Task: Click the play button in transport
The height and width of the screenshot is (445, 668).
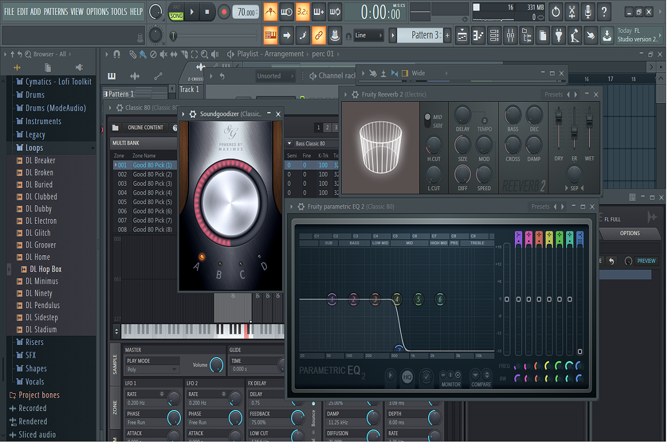Action: 192,12
